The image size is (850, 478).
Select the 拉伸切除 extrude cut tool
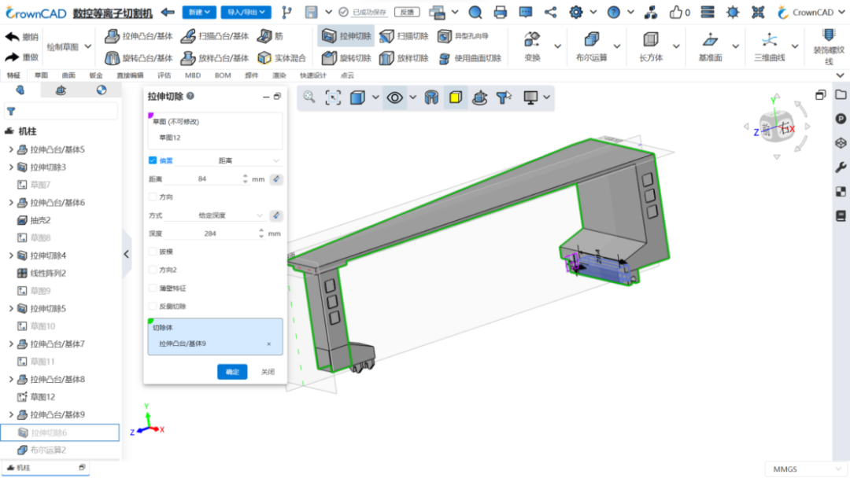(346, 36)
